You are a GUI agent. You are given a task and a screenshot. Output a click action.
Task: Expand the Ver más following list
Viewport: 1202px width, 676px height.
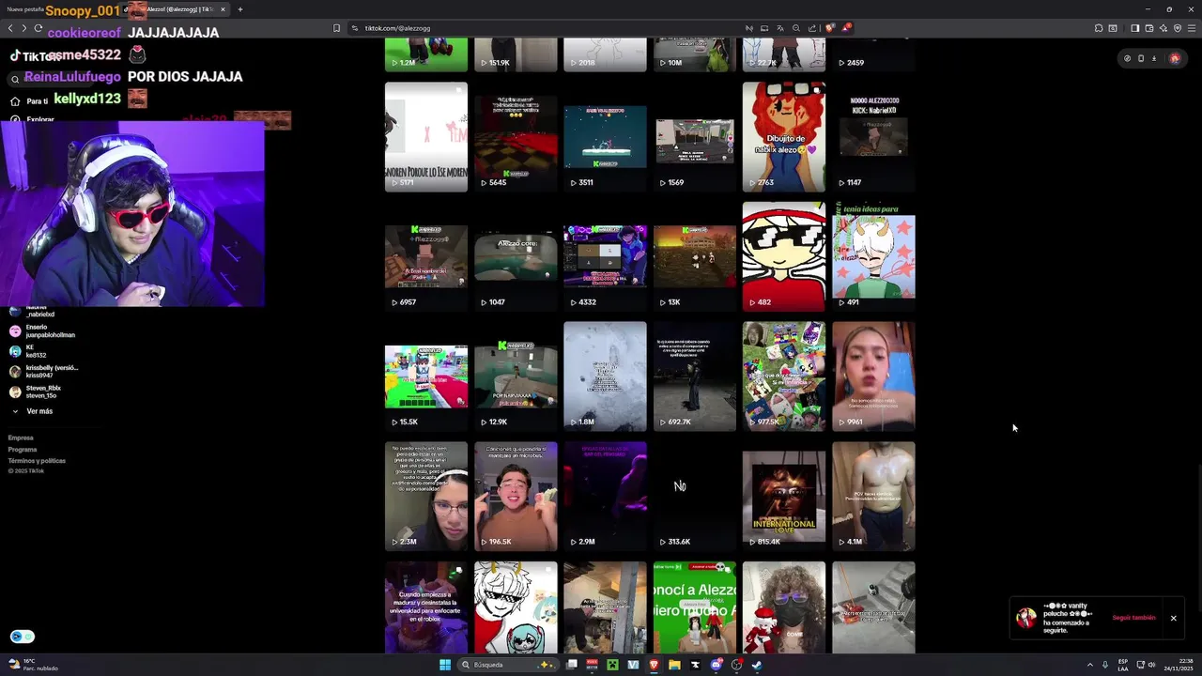click(x=32, y=411)
